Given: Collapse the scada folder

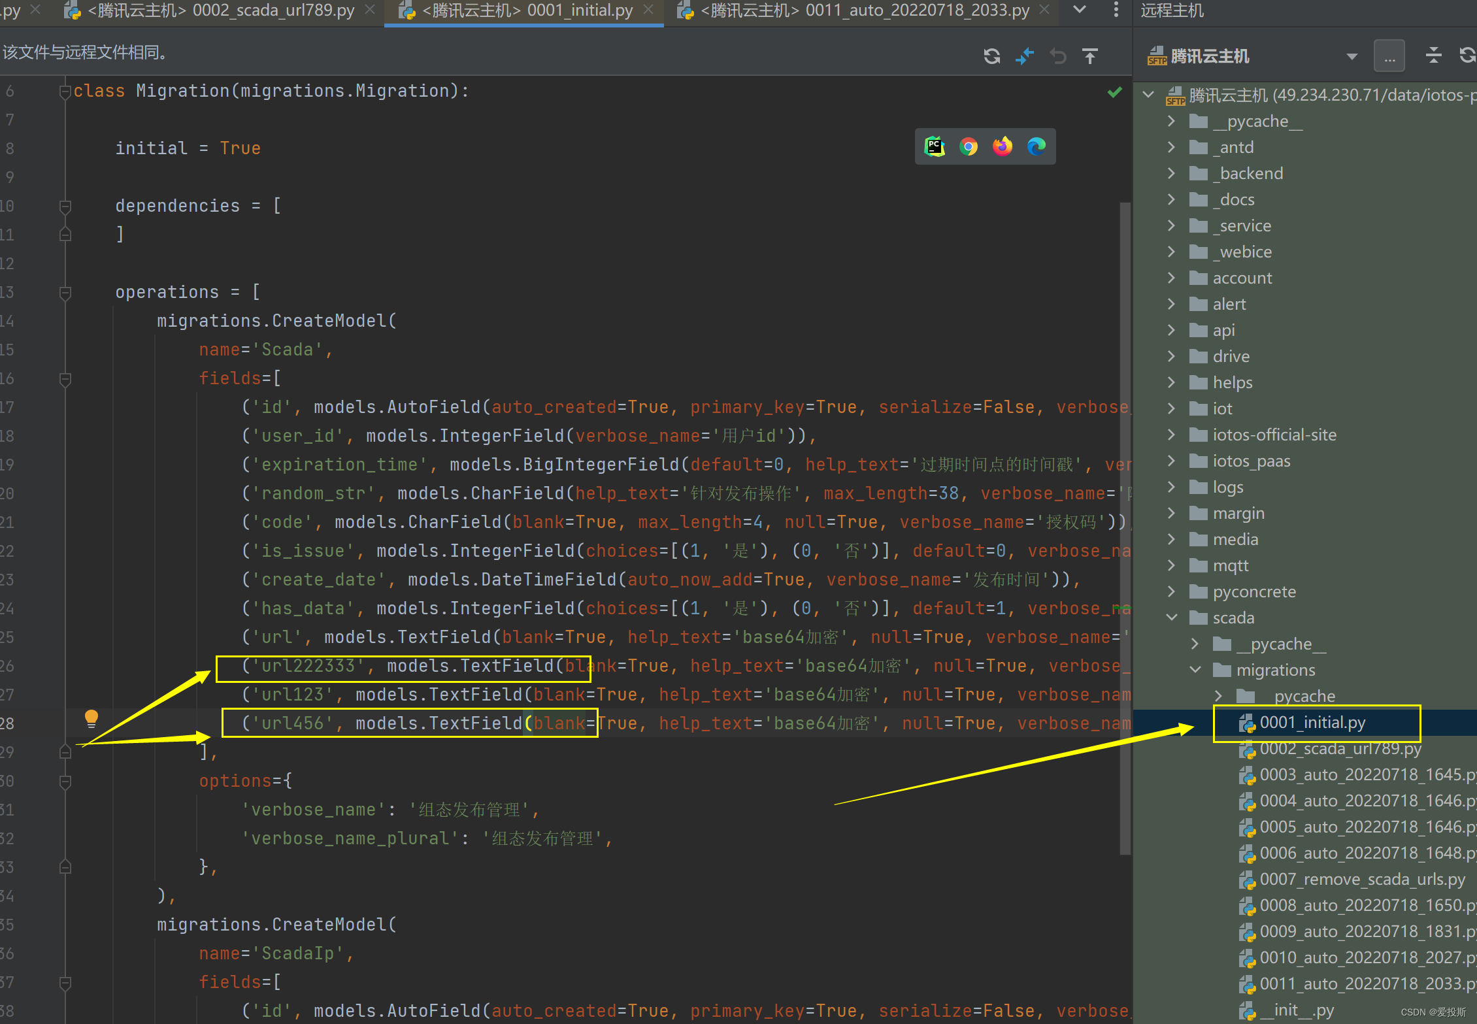Looking at the screenshot, I should (1172, 618).
